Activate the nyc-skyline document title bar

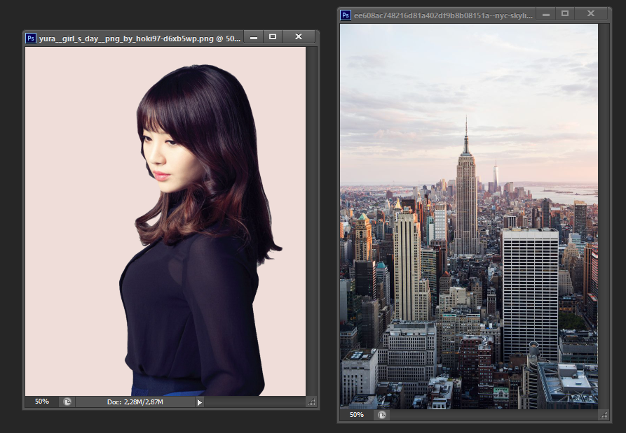(x=442, y=15)
